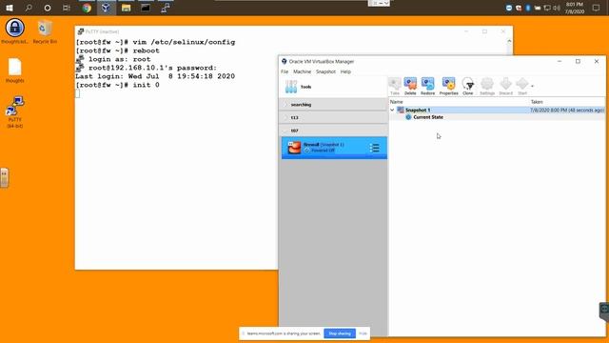
Task: Click the PuTTY taskbar icon
Action: click(166, 8)
